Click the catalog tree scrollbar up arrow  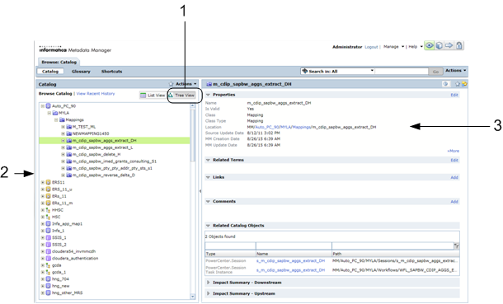(x=192, y=105)
